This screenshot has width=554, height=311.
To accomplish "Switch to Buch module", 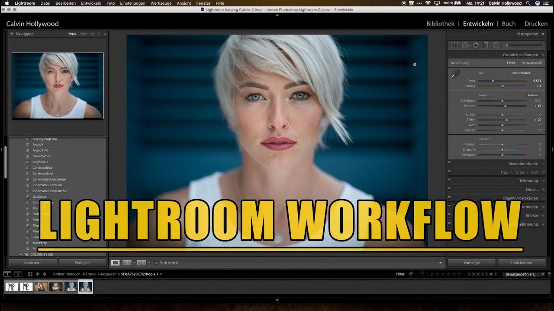I will 509,24.
